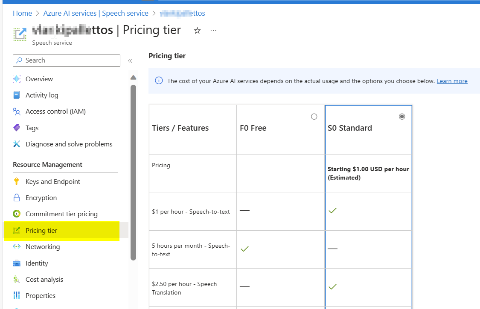This screenshot has width=480, height=309.
Task: Click the Keys and Endpoint key icon
Action: point(17,181)
